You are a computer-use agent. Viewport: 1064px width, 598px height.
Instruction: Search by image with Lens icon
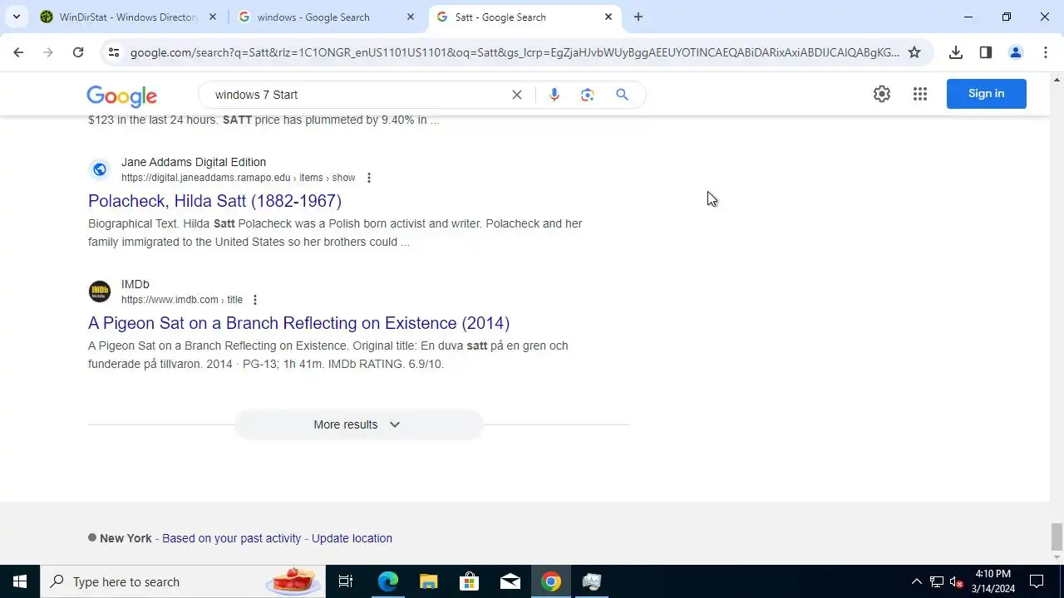click(588, 95)
